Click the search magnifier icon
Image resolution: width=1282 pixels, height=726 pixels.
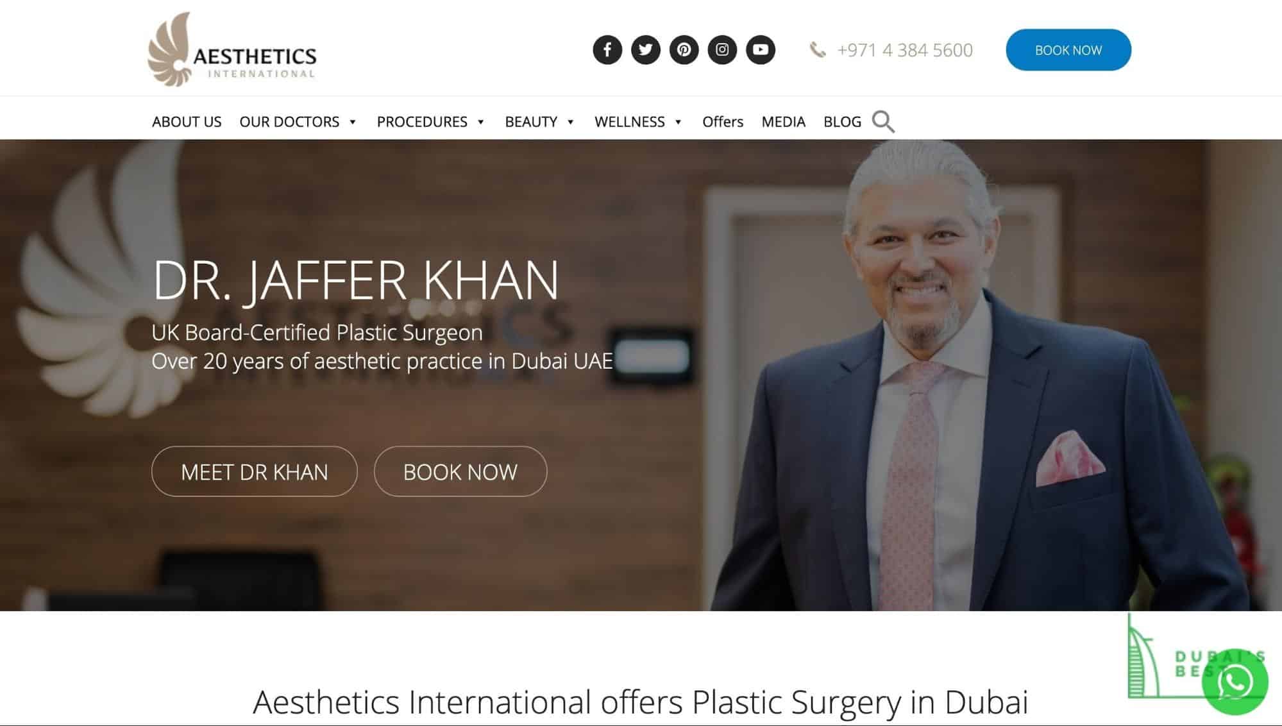[883, 122]
